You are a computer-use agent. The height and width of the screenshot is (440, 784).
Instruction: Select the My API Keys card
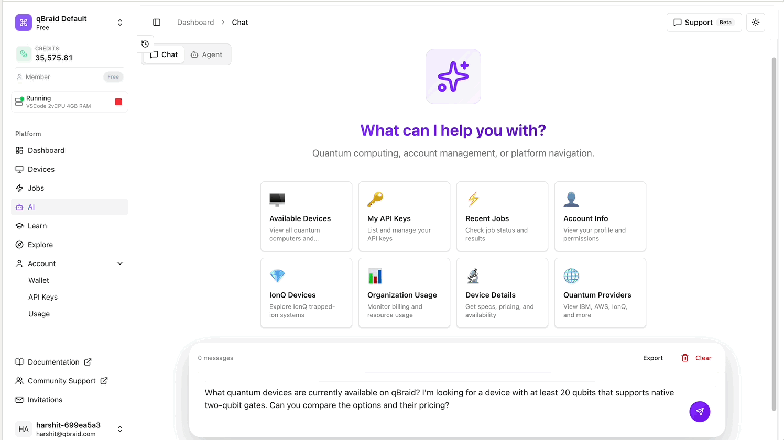tap(404, 216)
